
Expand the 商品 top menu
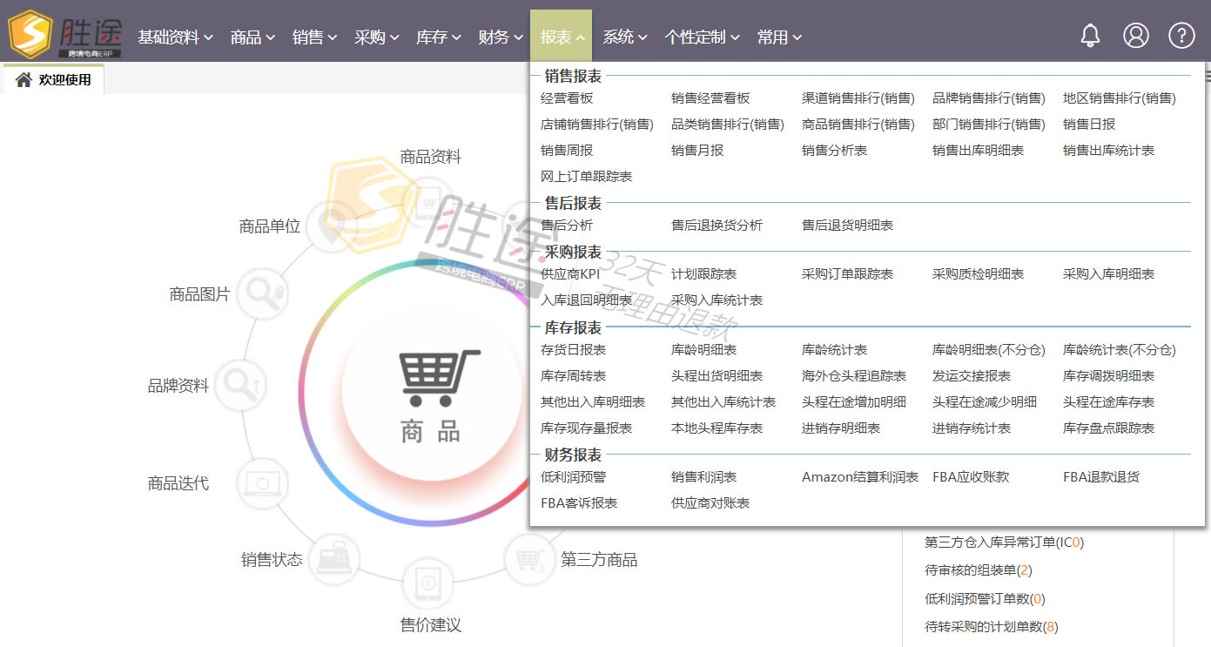click(252, 37)
